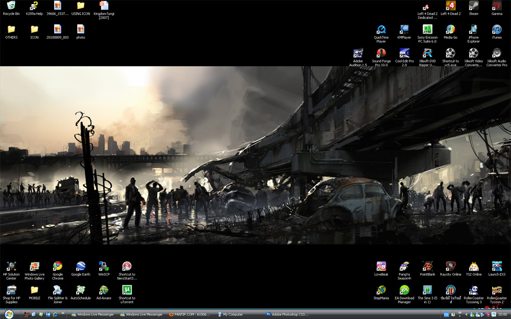Select The Sims 3 icon
This screenshot has height=319, width=511.
[x=427, y=295]
